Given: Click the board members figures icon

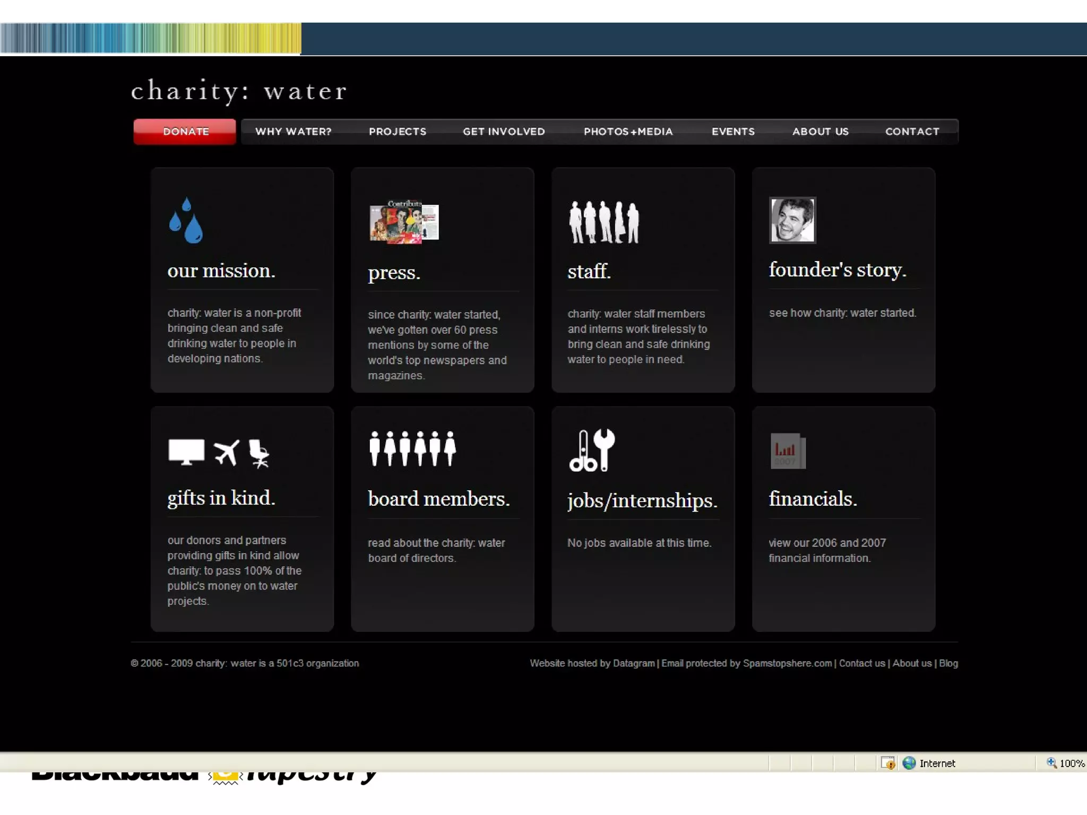Looking at the screenshot, I should point(412,449).
